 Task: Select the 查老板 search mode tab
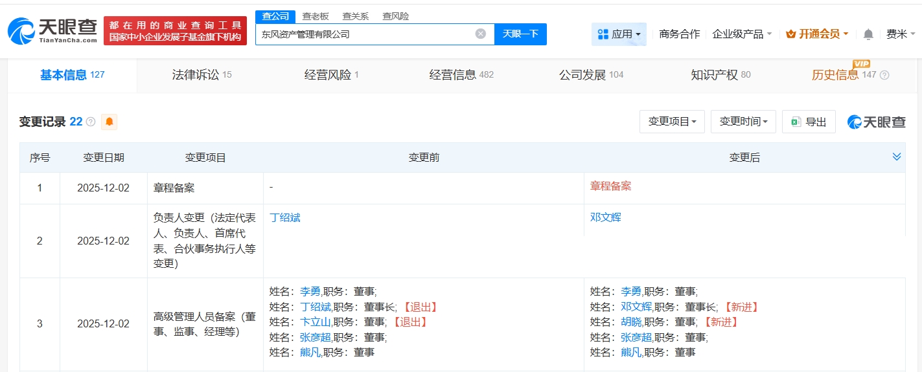pyautogui.click(x=316, y=16)
